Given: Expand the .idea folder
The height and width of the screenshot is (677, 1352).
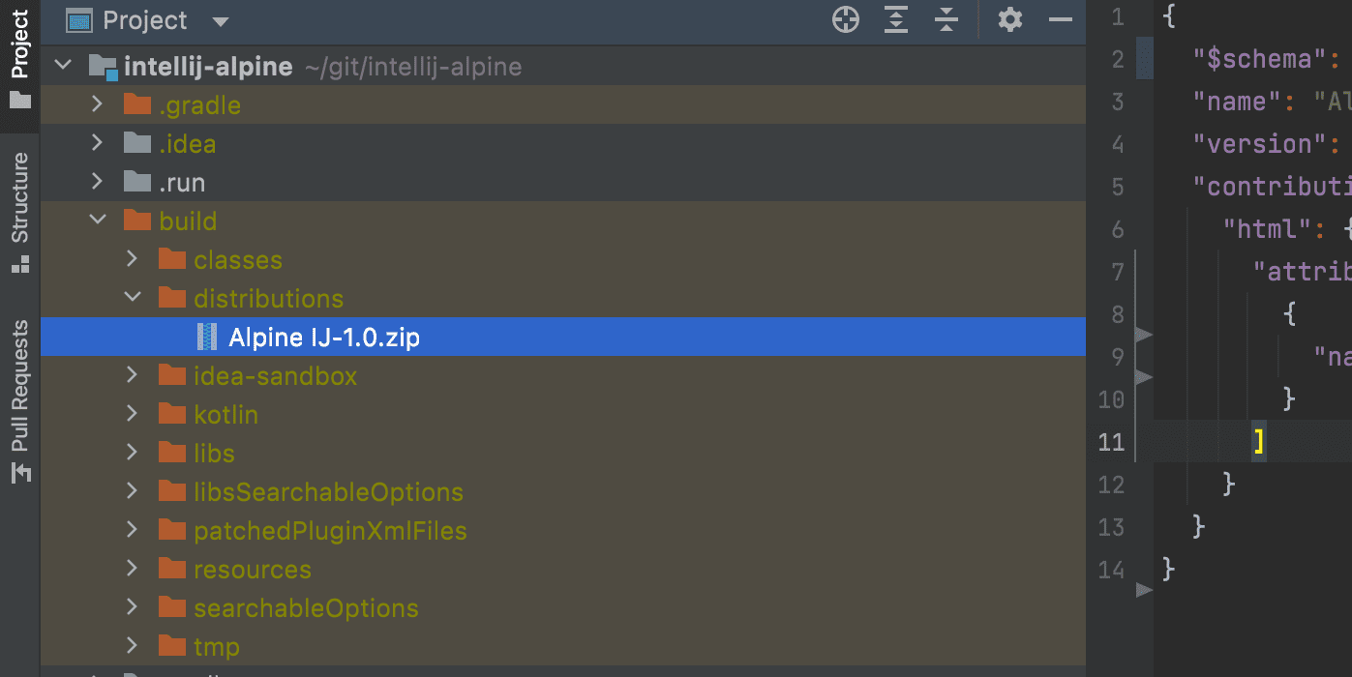Looking at the screenshot, I should click(97, 143).
